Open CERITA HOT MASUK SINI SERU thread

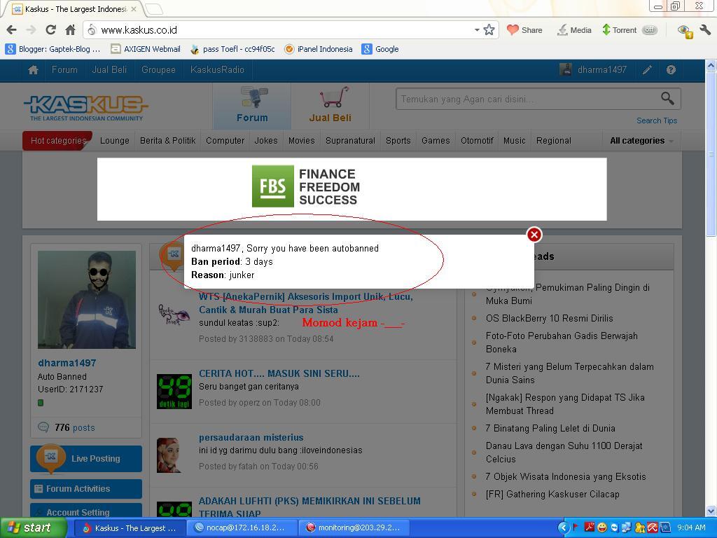coord(279,373)
